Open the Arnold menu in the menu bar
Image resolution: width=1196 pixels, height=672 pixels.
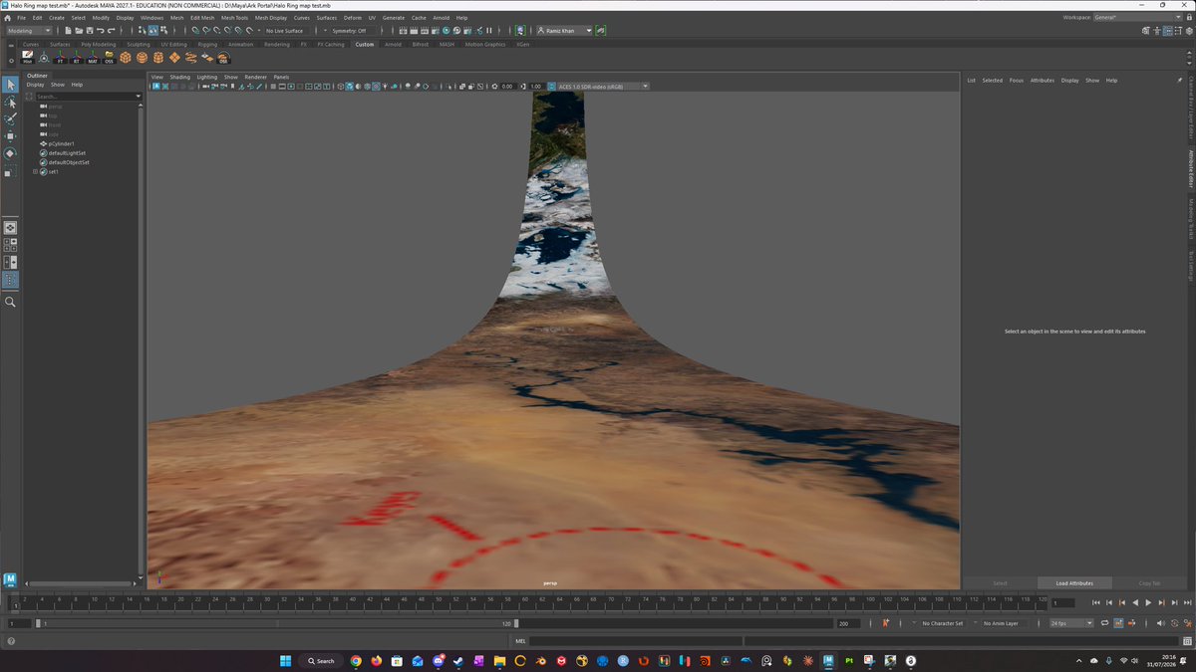(441, 18)
